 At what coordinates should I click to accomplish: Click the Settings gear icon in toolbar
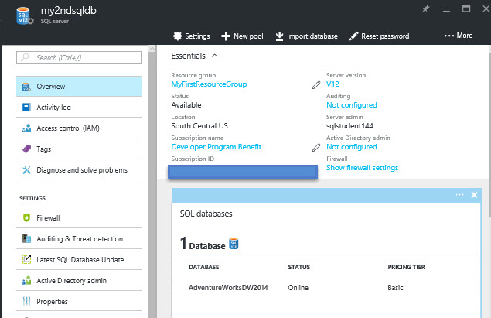[177, 36]
